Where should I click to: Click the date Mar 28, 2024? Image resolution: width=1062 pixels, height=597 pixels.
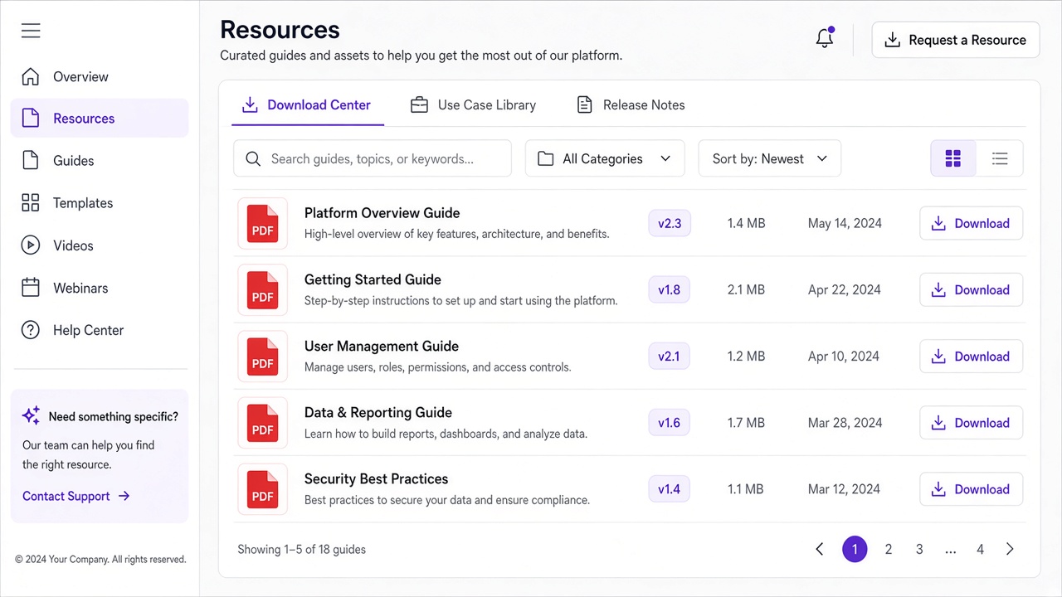pyautogui.click(x=845, y=422)
